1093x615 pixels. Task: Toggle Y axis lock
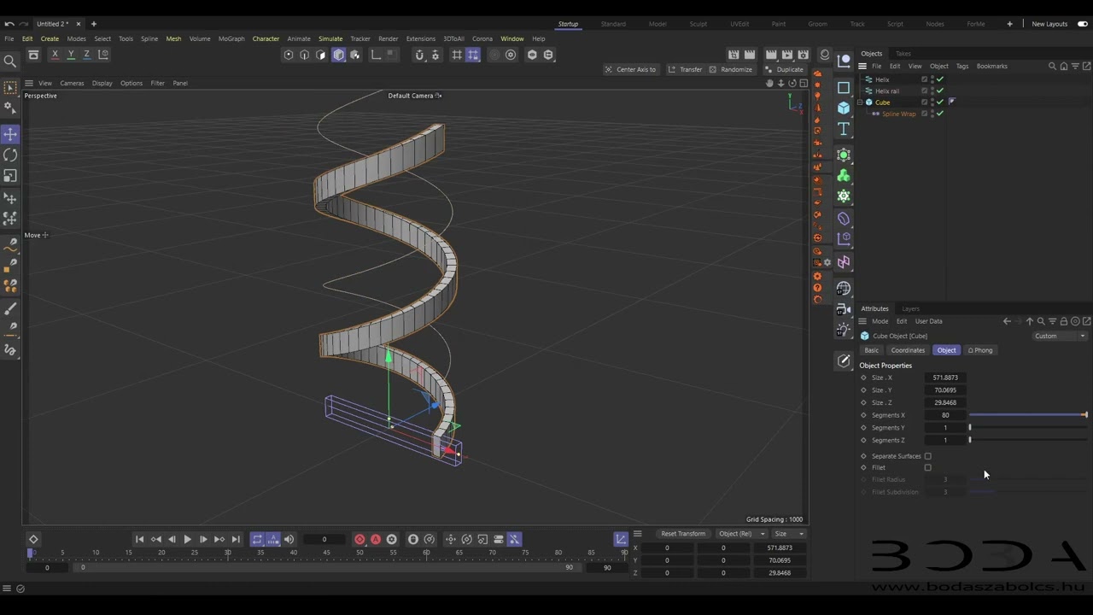[x=71, y=55]
